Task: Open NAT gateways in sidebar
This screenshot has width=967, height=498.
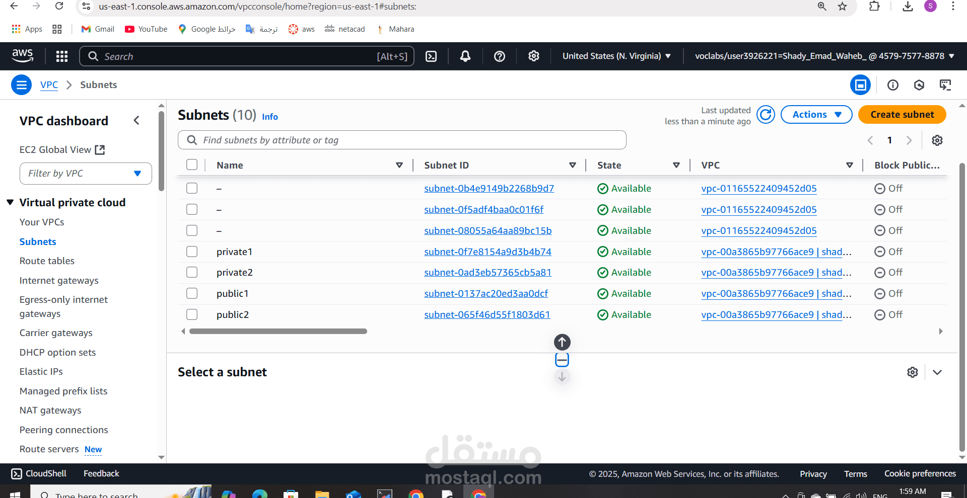Action: coord(50,410)
